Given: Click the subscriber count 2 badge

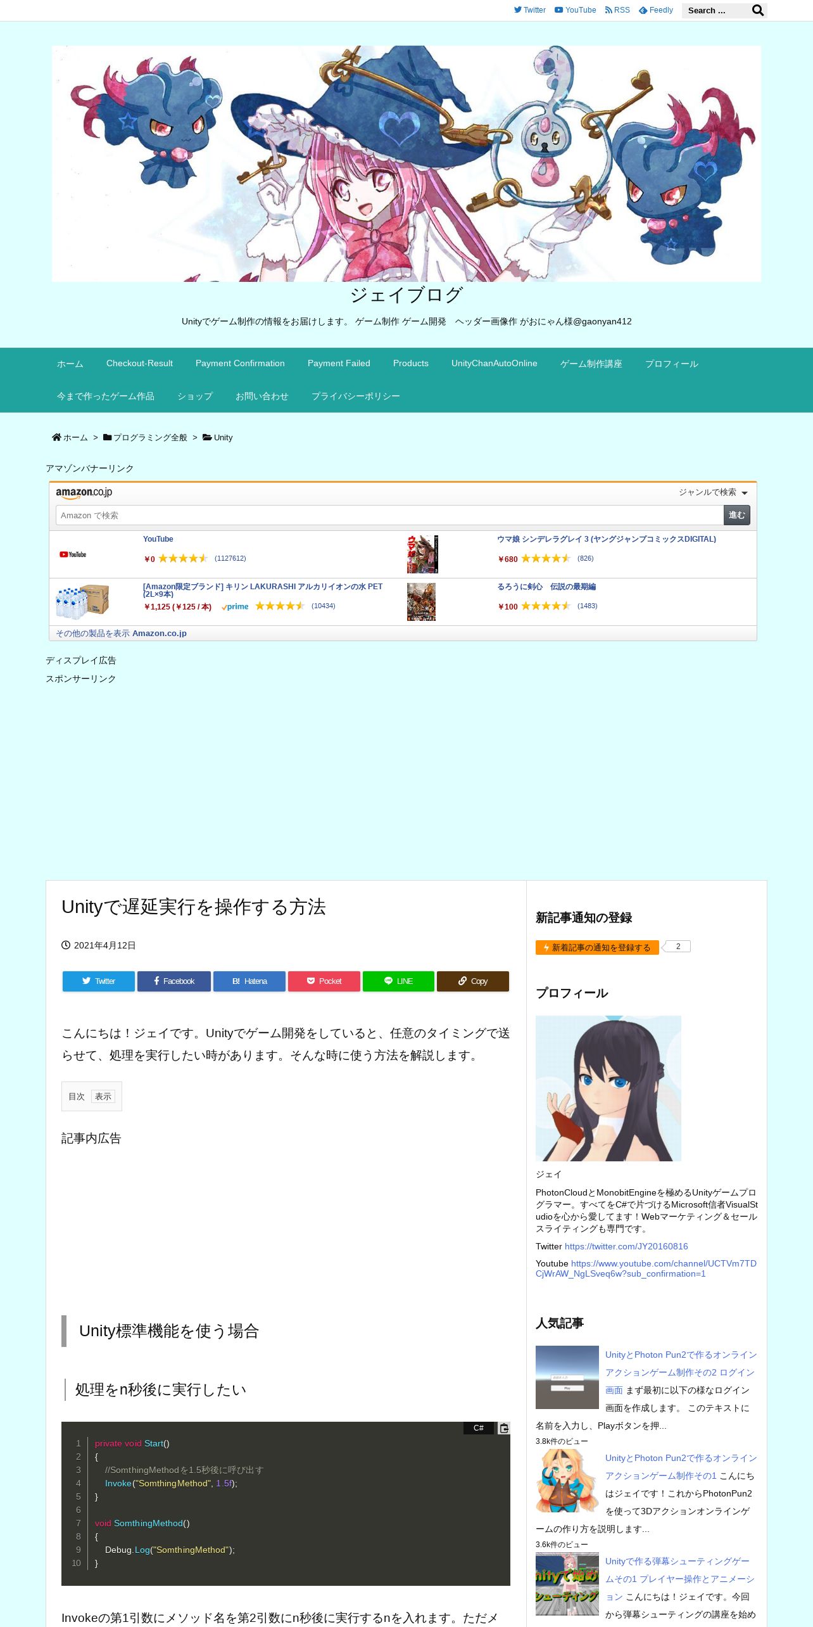Looking at the screenshot, I should 678,947.
